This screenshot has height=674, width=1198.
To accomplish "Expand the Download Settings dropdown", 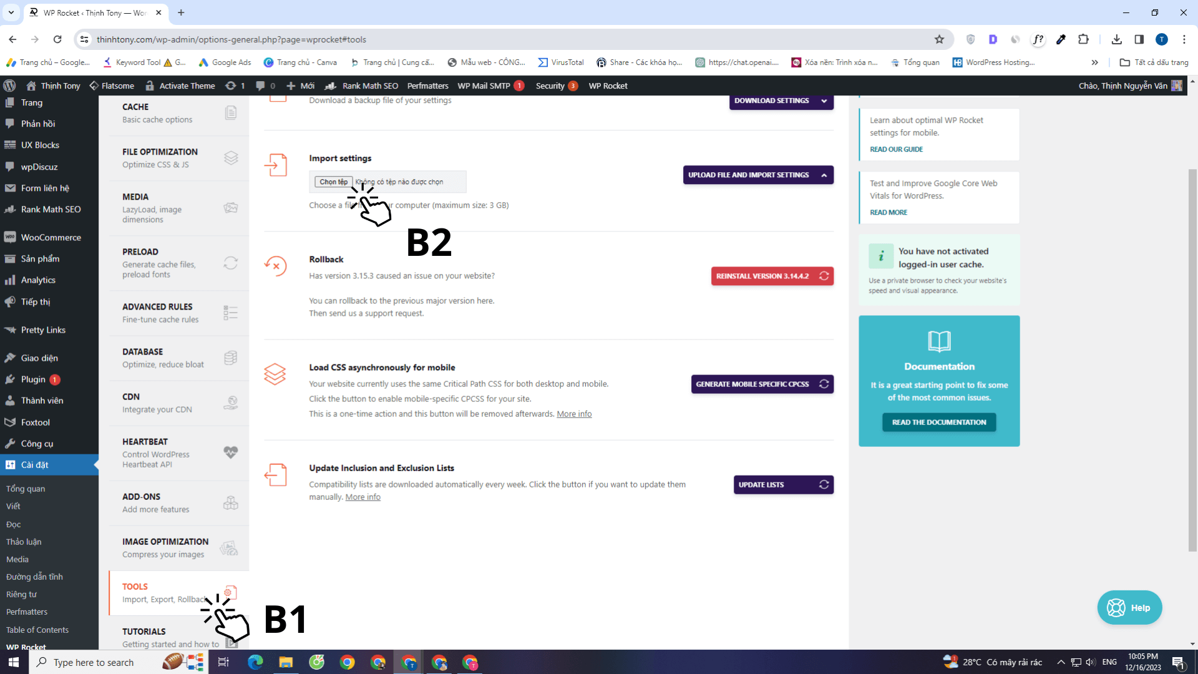I will pos(824,100).
